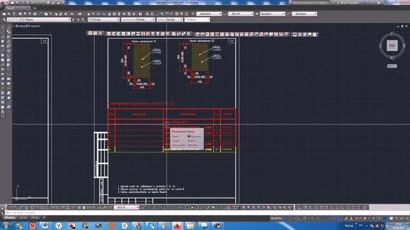Click text style icon beside first Standard dropdown
410x230 pixels.
[193, 14]
